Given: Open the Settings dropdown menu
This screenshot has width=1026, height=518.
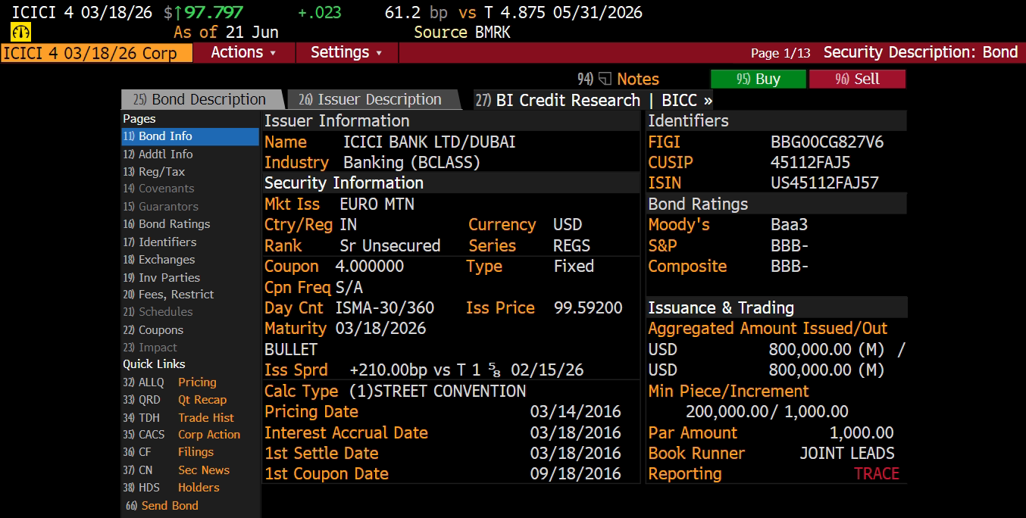Looking at the screenshot, I should [x=346, y=52].
